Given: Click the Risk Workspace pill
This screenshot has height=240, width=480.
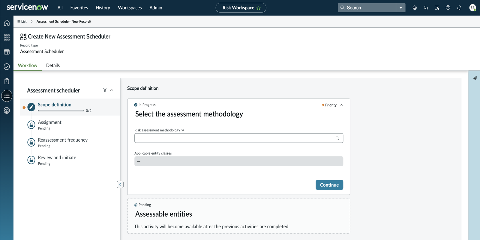Looking at the screenshot, I should pyautogui.click(x=241, y=8).
